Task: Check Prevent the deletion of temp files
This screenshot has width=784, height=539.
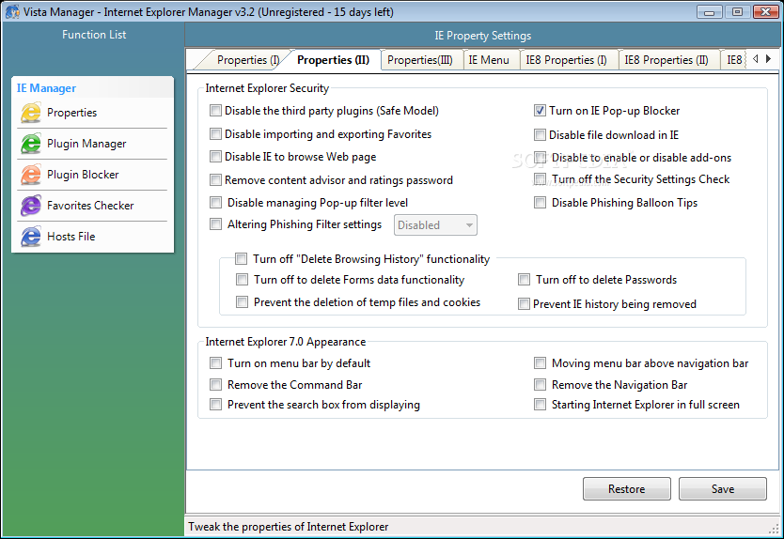Action: pyautogui.click(x=242, y=301)
